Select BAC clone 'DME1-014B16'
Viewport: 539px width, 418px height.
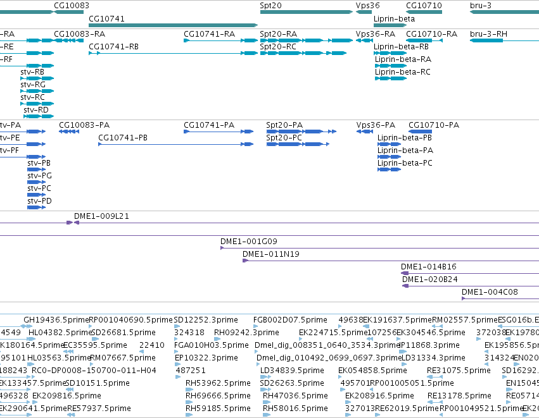[x=429, y=267]
